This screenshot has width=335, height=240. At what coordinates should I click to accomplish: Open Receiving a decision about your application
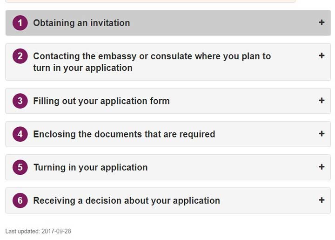127,201
